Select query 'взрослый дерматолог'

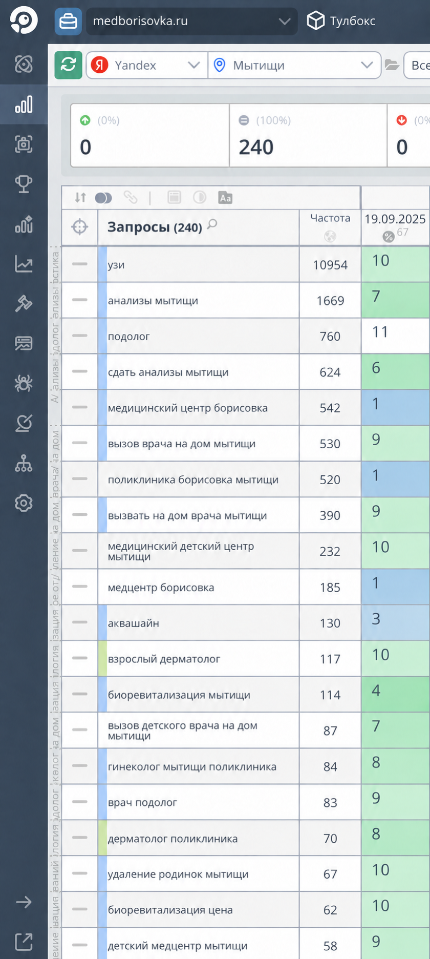tap(164, 659)
